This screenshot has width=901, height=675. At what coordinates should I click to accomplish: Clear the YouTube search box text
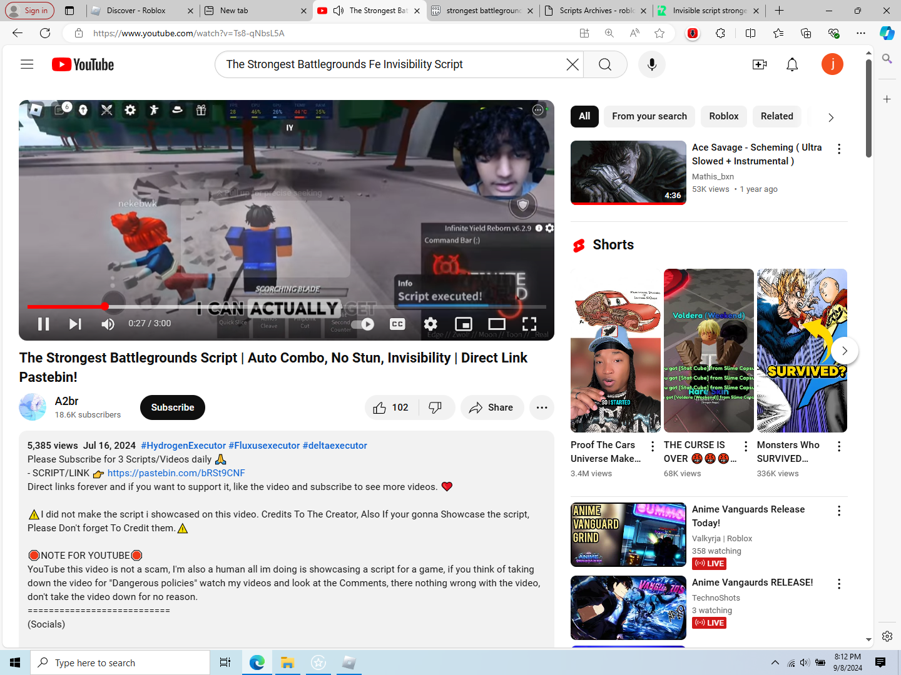[572, 64]
